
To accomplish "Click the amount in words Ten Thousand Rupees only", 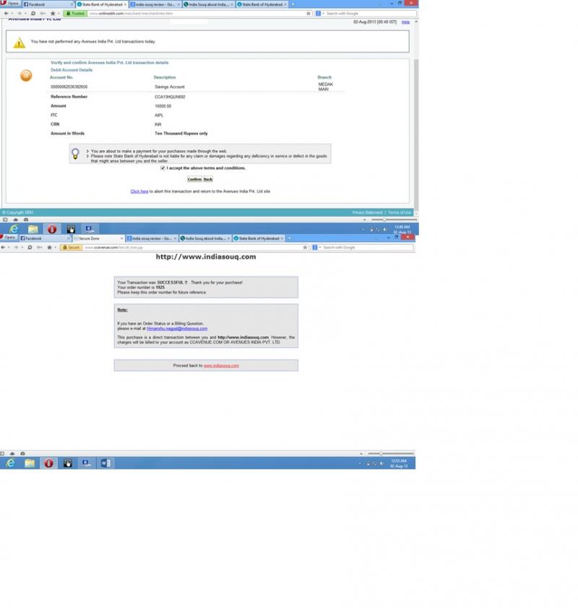I will pyautogui.click(x=181, y=134).
